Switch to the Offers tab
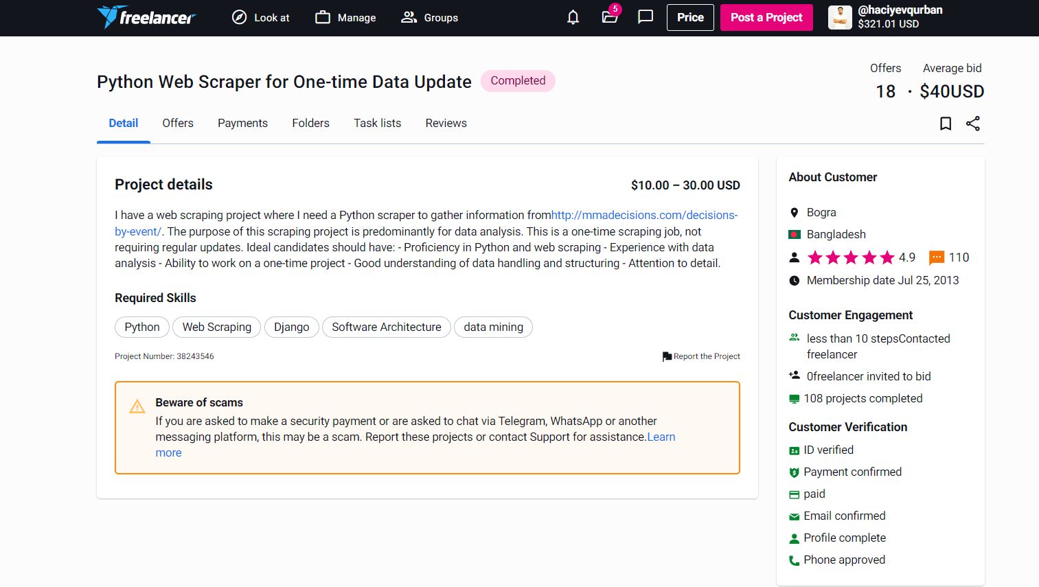Screen dimensions: 1039x587 click(x=178, y=123)
